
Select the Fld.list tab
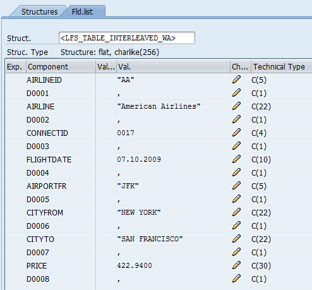(x=82, y=12)
